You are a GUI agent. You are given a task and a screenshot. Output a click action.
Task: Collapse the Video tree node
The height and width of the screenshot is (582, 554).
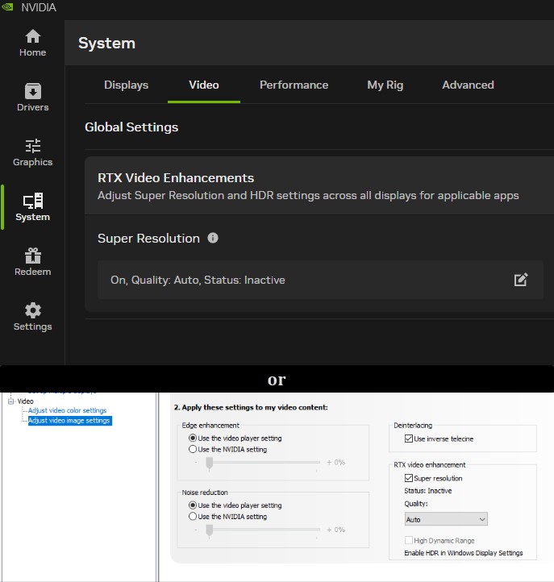pyautogui.click(x=10, y=401)
